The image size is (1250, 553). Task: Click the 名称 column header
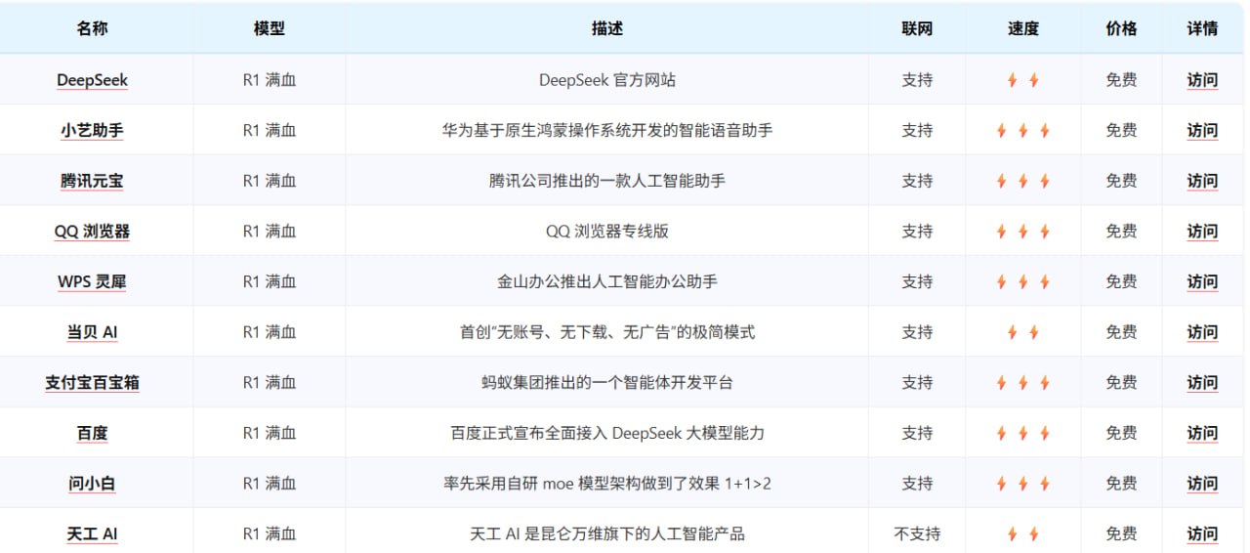[x=92, y=28]
